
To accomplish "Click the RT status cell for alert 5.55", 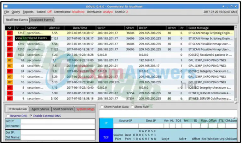I will pos(10,33).
